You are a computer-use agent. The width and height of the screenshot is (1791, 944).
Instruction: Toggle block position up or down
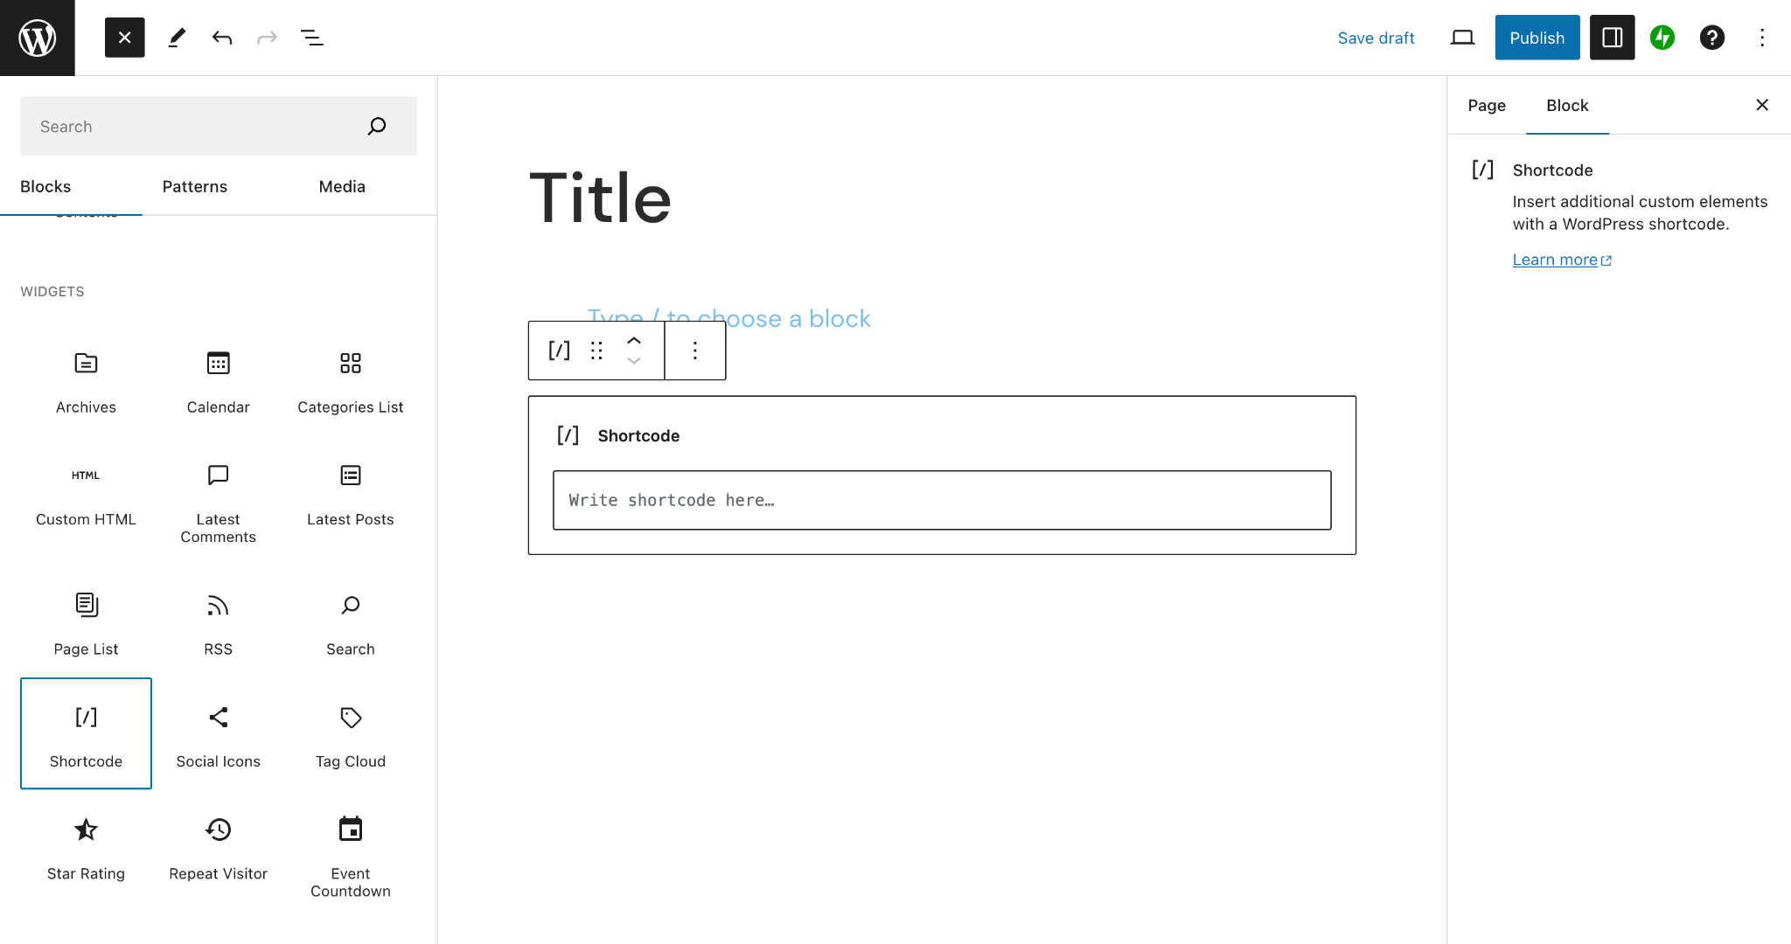pos(636,351)
